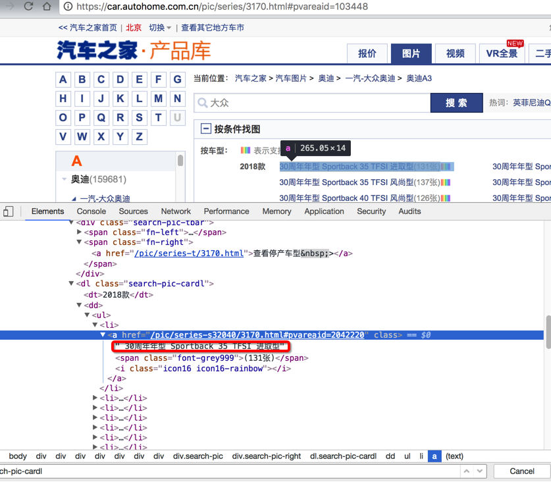
Task: Click the next search result down arrow
Action: (x=480, y=471)
